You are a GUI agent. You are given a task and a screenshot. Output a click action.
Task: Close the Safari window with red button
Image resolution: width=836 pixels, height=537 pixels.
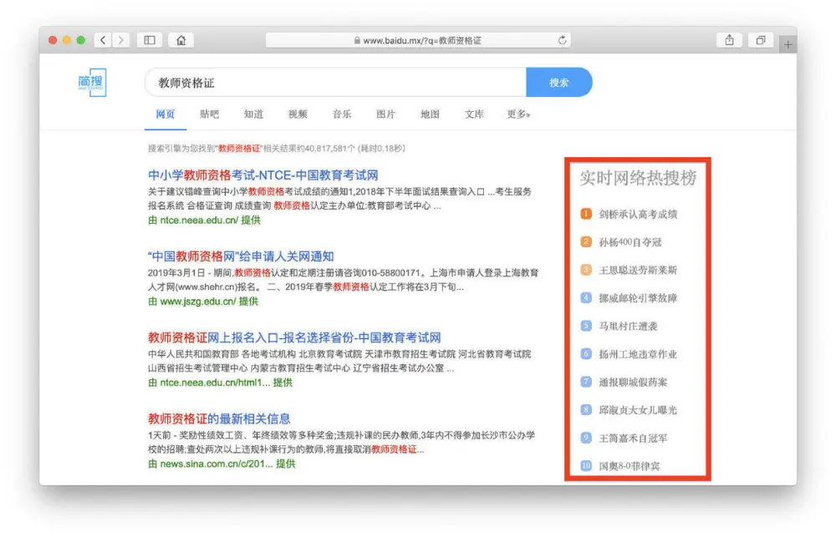(x=52, y=40)
